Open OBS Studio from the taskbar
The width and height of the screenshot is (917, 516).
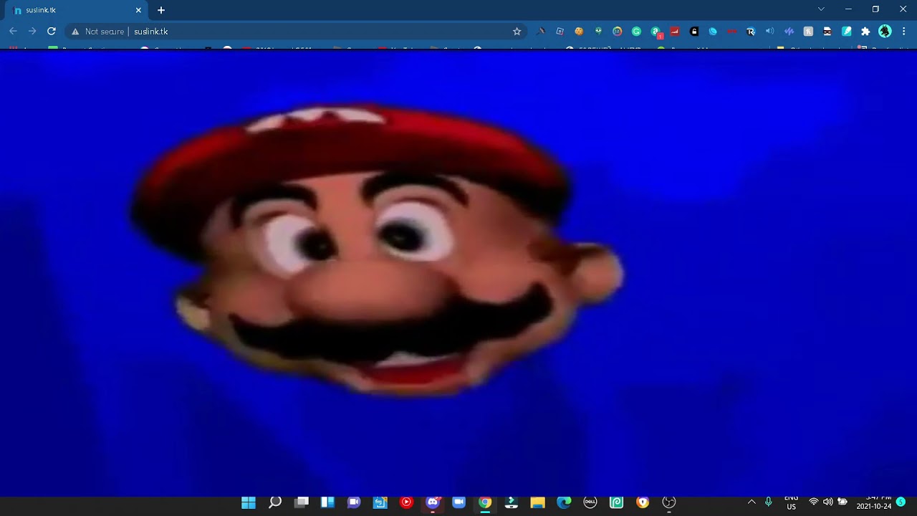click(x=669, y=502)
